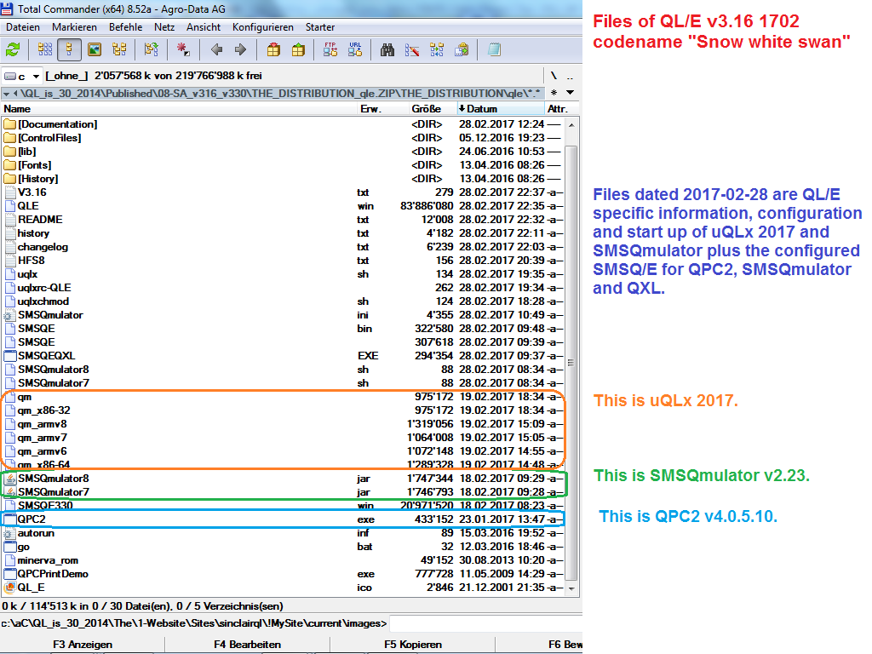Click the pack files toolbar icon
872x654 pixels.
(273, 49)
